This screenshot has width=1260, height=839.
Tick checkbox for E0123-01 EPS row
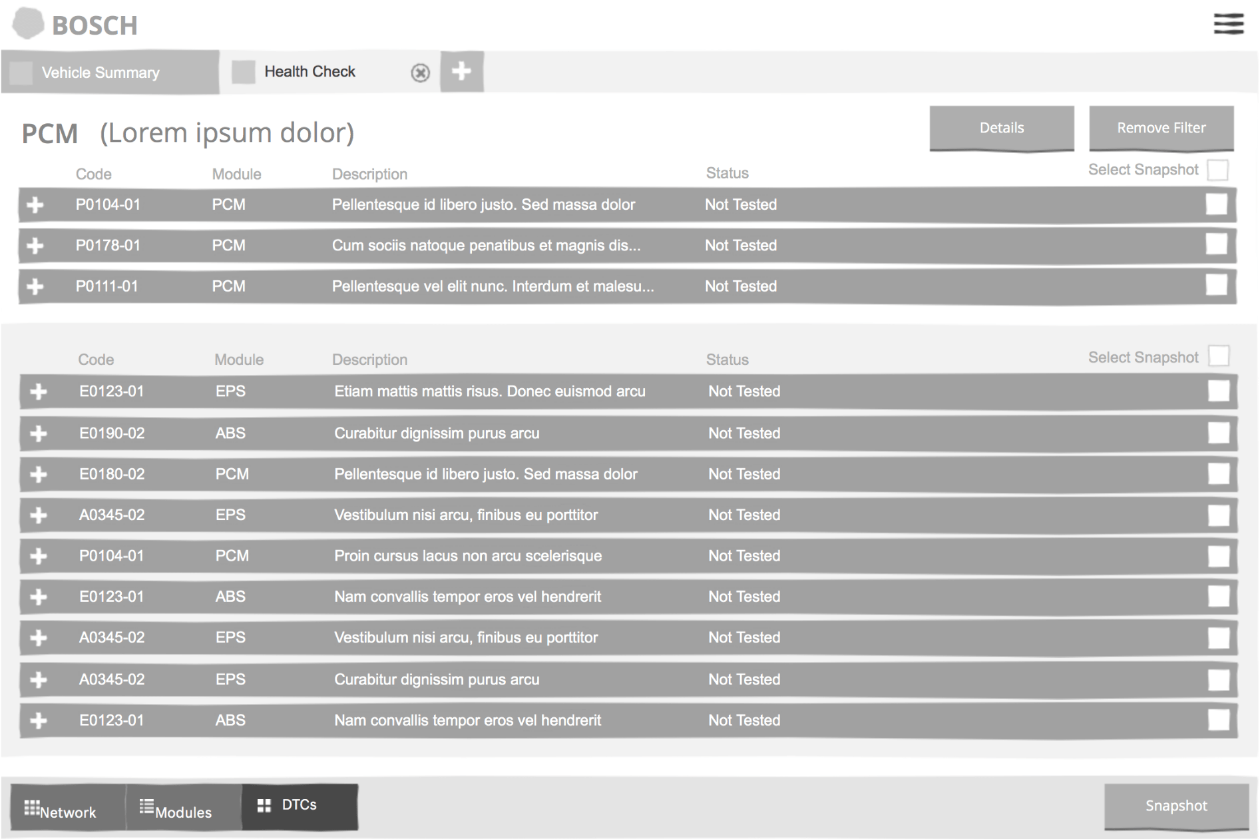coord(1219,391)
